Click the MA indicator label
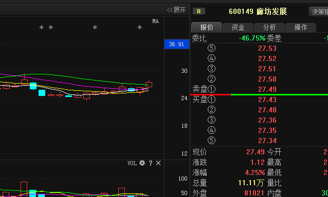This screenshot has width=328, height=197. click(x=155, y=21)
